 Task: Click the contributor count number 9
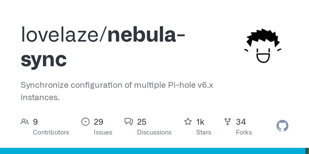tap(35, 122)
